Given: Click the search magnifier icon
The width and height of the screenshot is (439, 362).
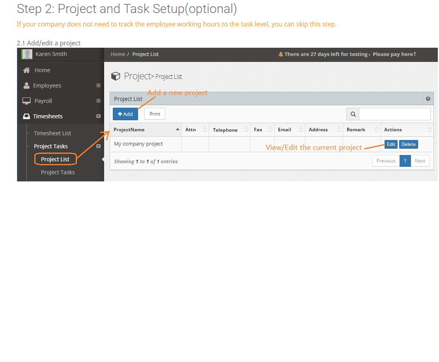Looking at the screenshot, I should [353, 114].
